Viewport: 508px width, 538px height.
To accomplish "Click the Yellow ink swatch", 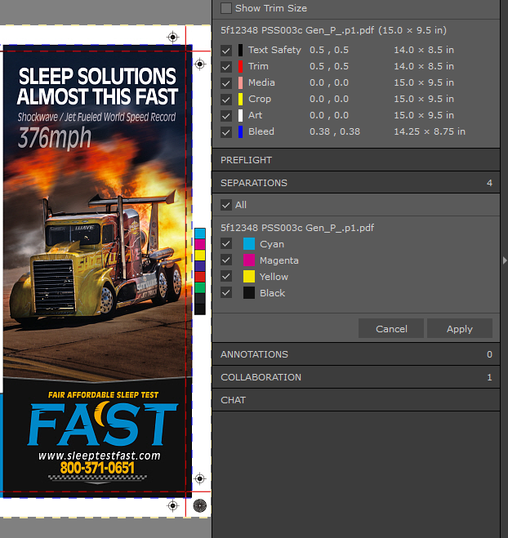I will point(249,276).
